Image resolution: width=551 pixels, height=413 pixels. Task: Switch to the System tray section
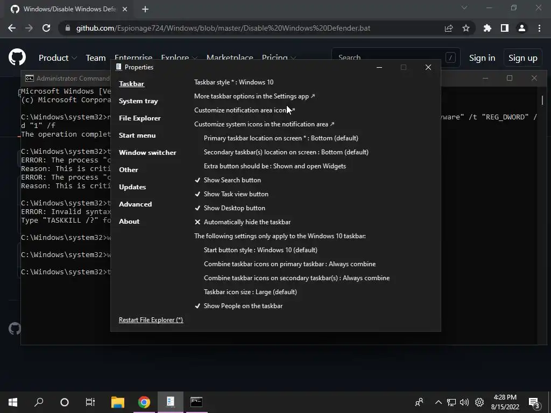point(138,101)
